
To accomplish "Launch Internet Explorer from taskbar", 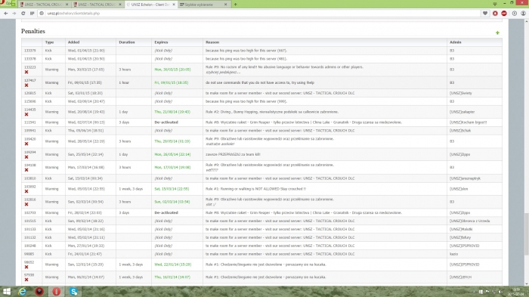I will click(23, 291).
